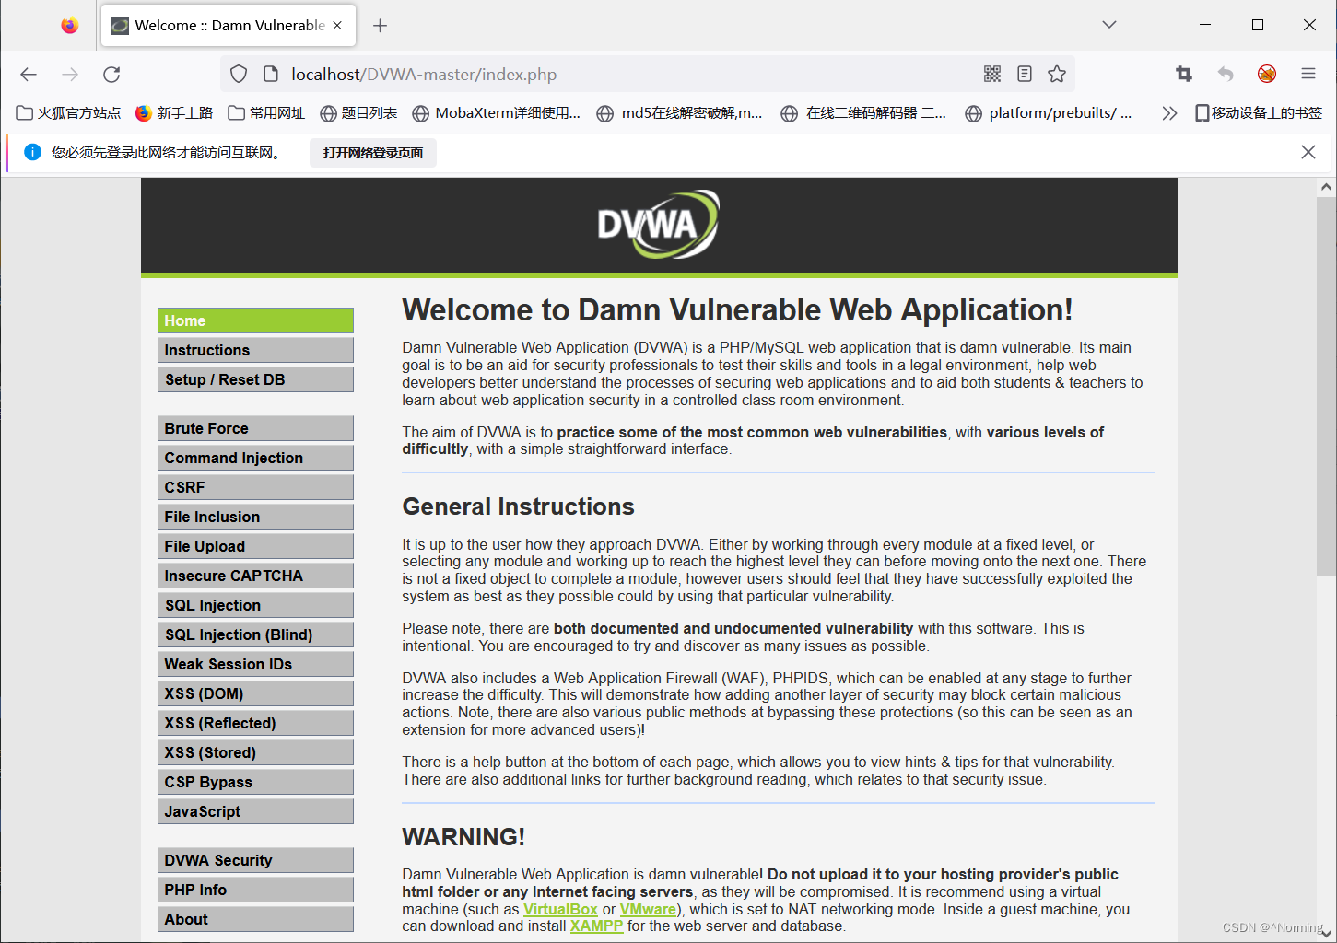Open the md5在线解密破解 bookmark
1337x943 pixels.
(x=680, y=113)
